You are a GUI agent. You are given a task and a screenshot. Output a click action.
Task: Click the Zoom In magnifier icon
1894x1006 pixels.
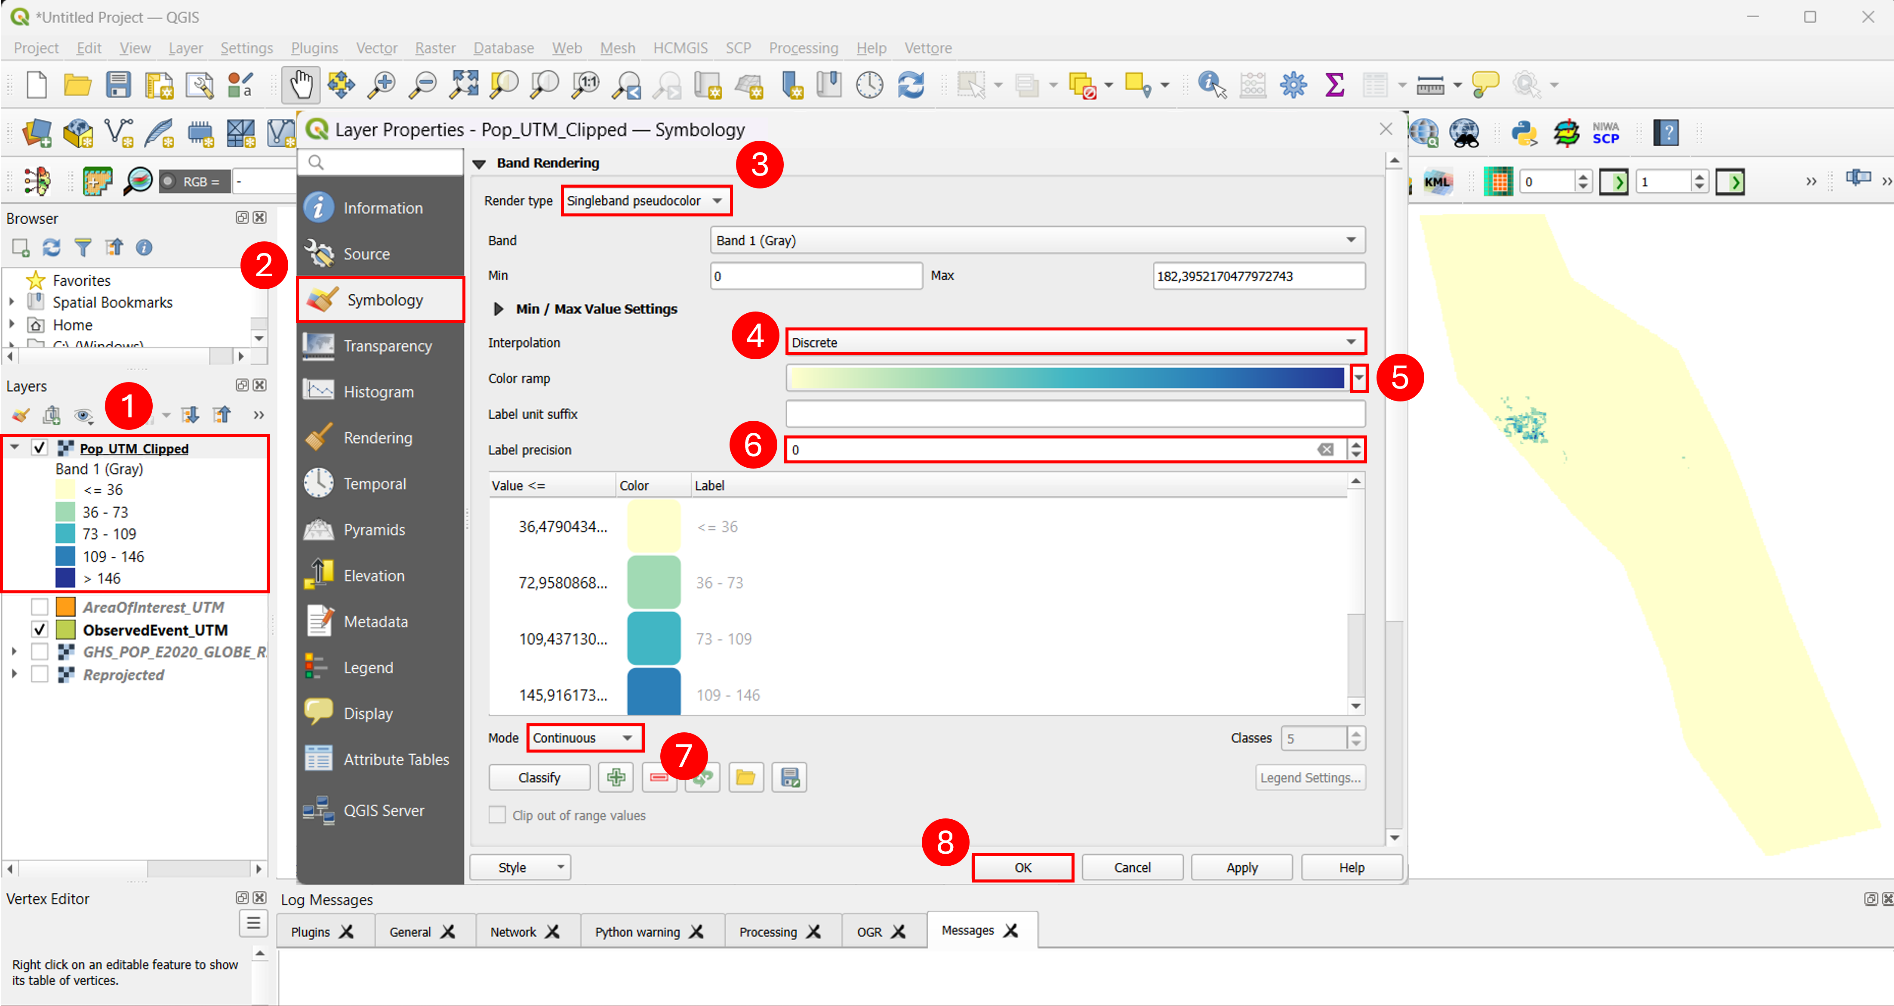[382, 85]
